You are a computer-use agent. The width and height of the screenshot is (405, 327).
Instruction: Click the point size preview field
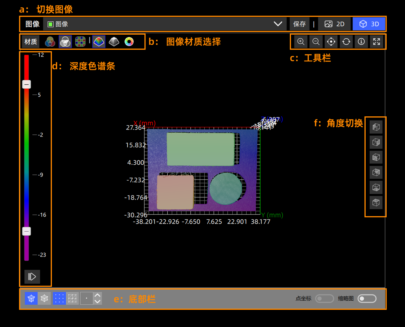[87, 298]
